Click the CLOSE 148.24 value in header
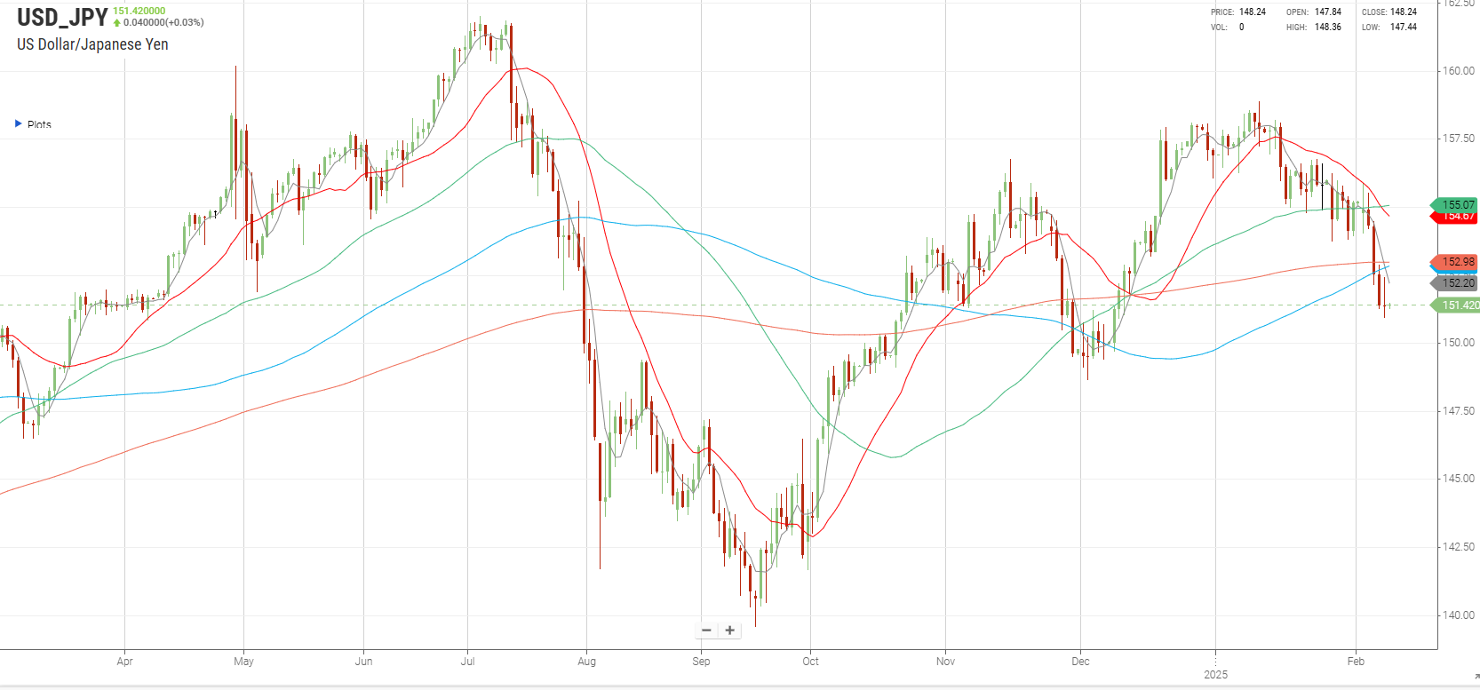Image resolution: width=1480 pixels, height=690 pixels. (1404, 12)
